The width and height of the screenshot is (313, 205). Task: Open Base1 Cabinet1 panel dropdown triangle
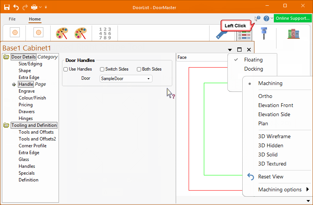tap(230, 50)
